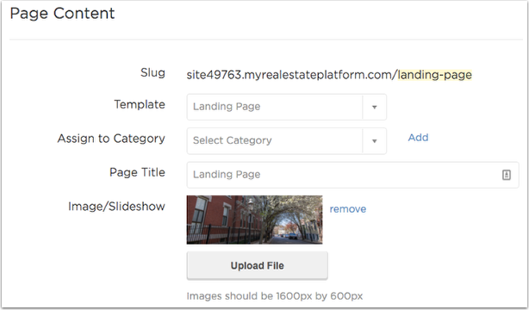The height and width of the screenshot is (310, 529).
Task: Click the autofill icon in Page Title field
Action: click(506, 175)
